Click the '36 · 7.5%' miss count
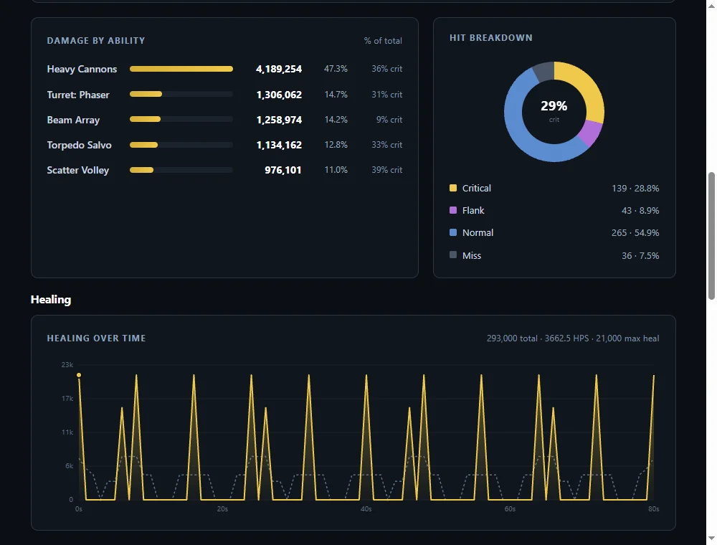 [640, 255]
